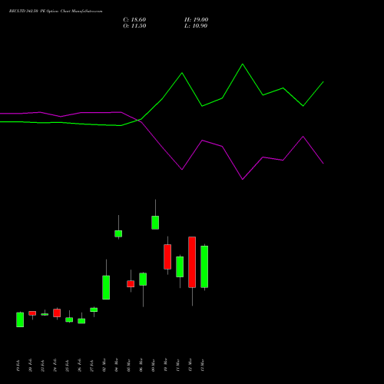Select the 10 Mar date label
384x384 pixels.
pyautogui.click(x=165, y=366)
